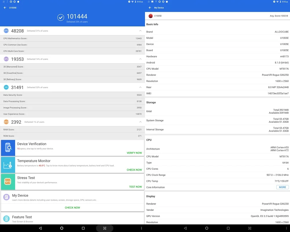The width and height of the screenshot is (290, 232).
Task: Select the Data Processing Score row
Action: tap(72, 101)
